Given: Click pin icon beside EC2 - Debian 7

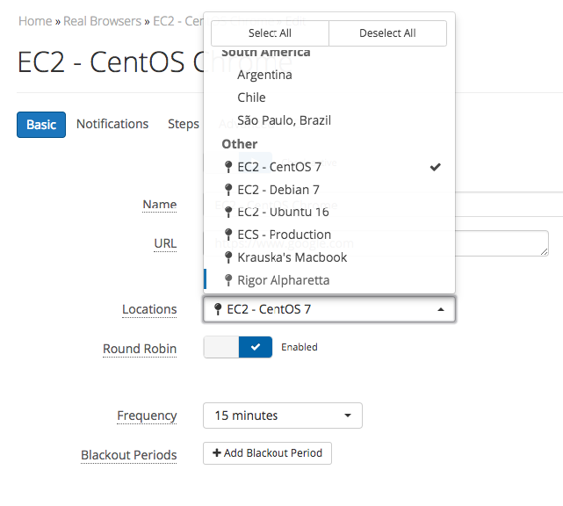Looking at the screenshot, I should click(228, 190).
